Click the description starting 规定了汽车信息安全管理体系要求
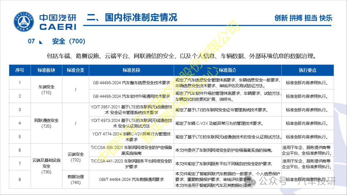This screenshot has width=347, height=195. (228, 83)
